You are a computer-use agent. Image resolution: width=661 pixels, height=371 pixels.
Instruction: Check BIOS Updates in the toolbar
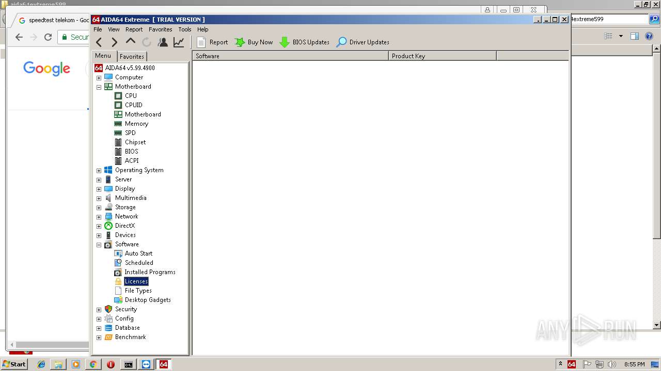click(304, 42)
